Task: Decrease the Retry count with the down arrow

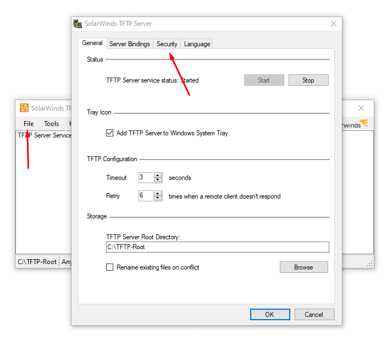Action: pyautogui.click(x=157, y=198)
